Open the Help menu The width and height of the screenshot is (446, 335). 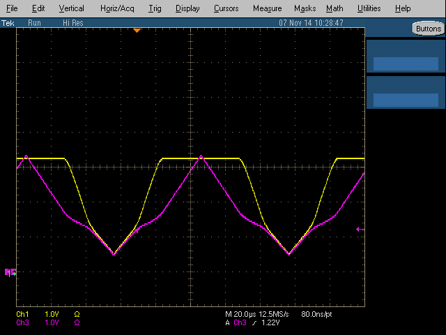[x=403, y=8]
